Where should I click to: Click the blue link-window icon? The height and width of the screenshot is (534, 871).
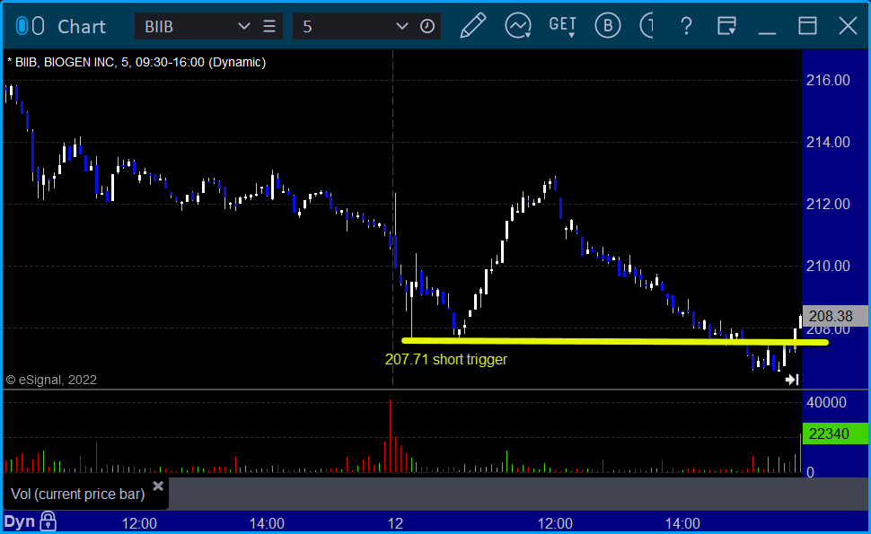[x=22, y=26]
